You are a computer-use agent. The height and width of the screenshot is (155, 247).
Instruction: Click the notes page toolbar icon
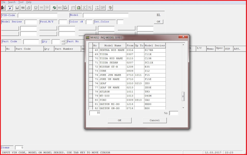(73, 7)
